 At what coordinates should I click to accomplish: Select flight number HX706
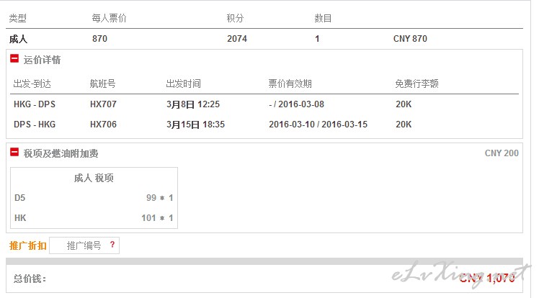103,125
